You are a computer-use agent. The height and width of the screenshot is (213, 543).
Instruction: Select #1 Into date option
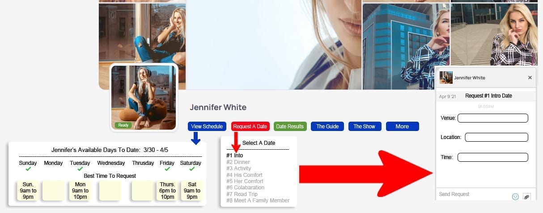click(x=235, y=156)
